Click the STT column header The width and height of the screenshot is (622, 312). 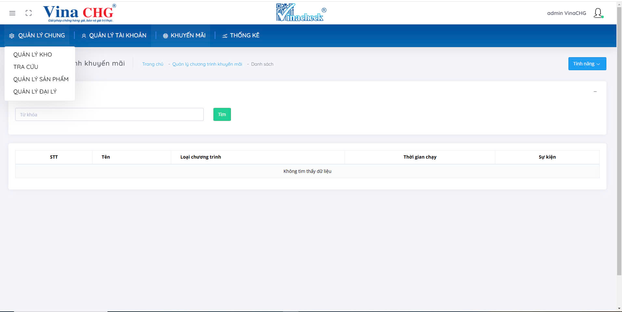coord(54,157)
